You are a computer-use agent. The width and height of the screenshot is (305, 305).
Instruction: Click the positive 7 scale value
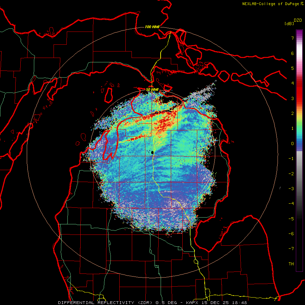click(x=292, y=38)
